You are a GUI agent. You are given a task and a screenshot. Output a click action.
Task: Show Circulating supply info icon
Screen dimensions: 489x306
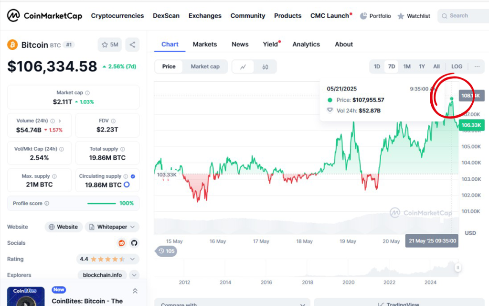click(126, 176)
